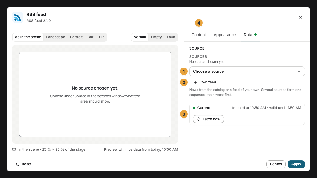The image size is (317, 178).
Task: Apply the RSS feed settings
Action: 296,164
